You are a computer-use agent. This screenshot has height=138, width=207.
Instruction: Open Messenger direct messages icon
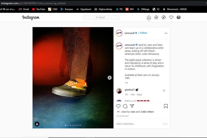point(156,17)
